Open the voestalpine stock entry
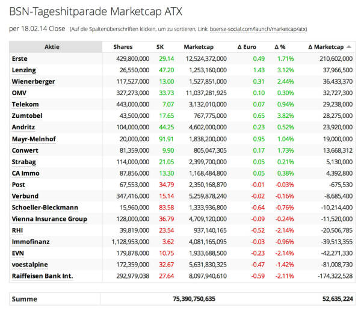Screen dimensions: 361x311 pos(29,265)
